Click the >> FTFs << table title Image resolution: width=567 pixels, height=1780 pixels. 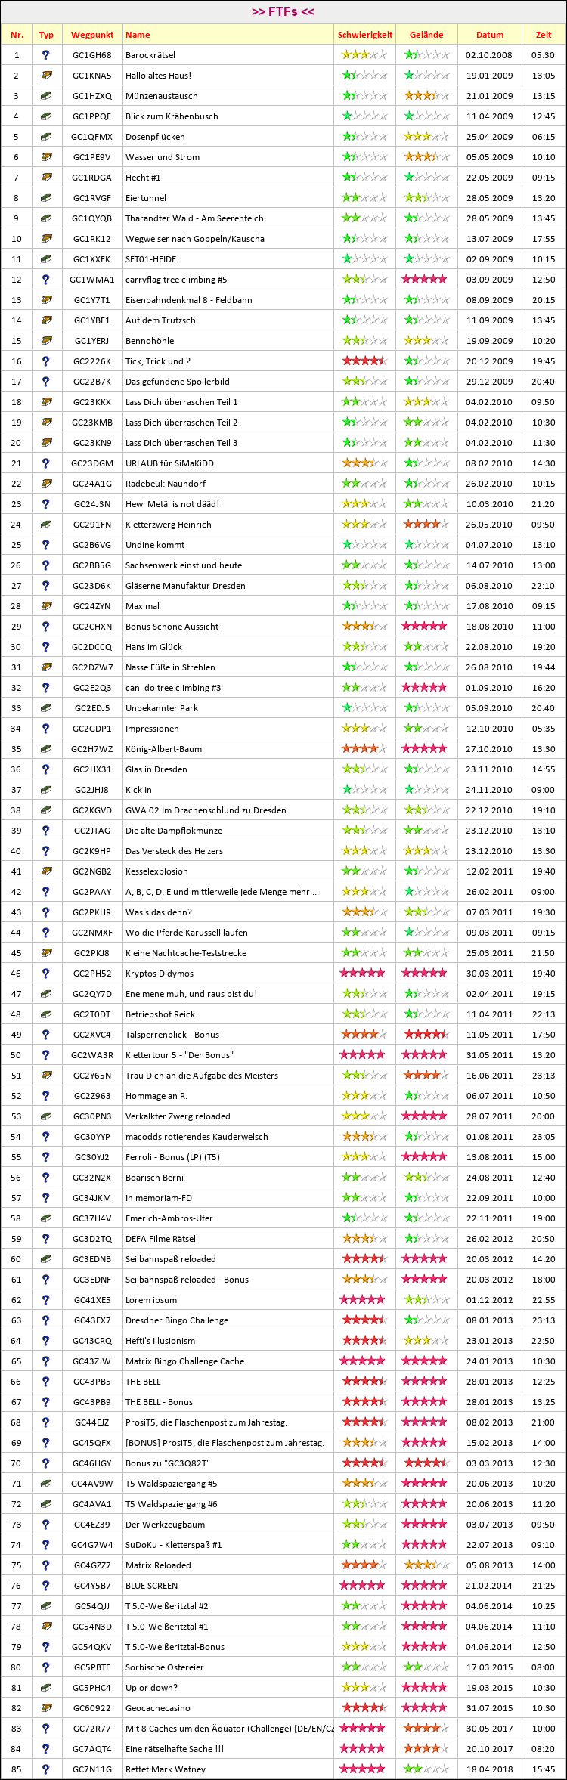[x=283, y=12]
